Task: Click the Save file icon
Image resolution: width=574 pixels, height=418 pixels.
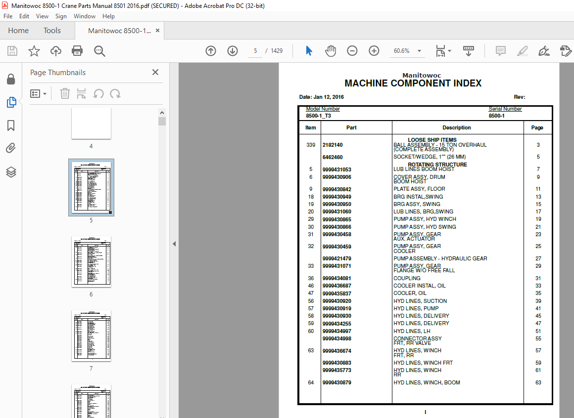Action: click(12, 51)
